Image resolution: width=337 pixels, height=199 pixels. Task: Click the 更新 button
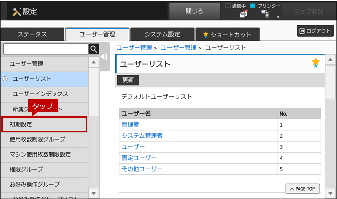128,80
